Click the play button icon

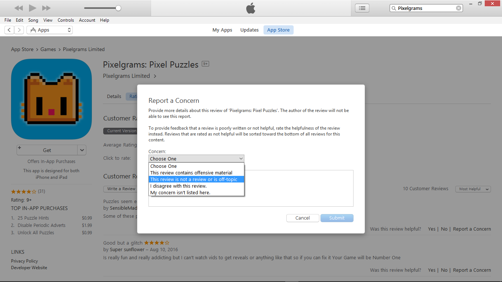pyautogui.click(x=32, y=8)
